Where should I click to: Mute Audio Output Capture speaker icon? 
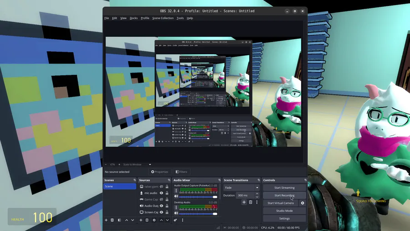tap(176, 197)
